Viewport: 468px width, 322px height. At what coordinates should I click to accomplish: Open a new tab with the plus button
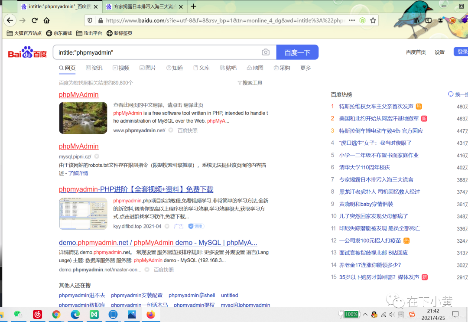(x=193, y=6)
